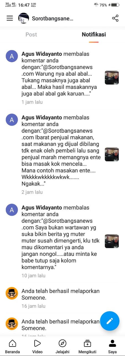
Task: Open thumbnail beside 10 jam lalu notification
Action: point(112,241)
